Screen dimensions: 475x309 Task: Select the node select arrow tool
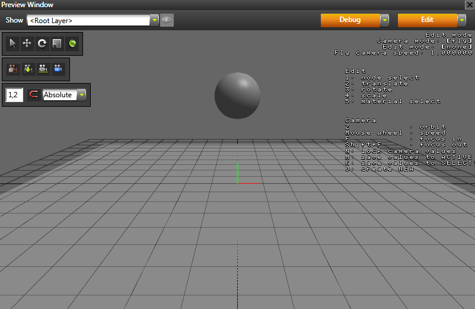click(x=13, y=43)
